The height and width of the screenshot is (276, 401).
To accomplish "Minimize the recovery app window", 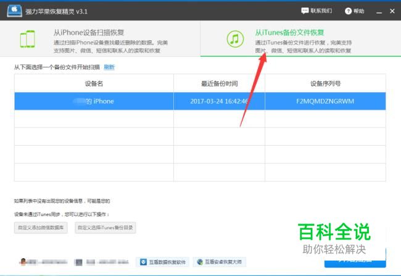I will coord(379,12).
